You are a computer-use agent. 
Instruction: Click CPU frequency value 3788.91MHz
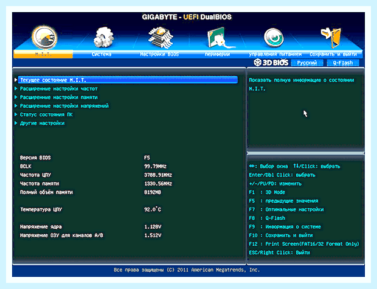tap(158, 175)
